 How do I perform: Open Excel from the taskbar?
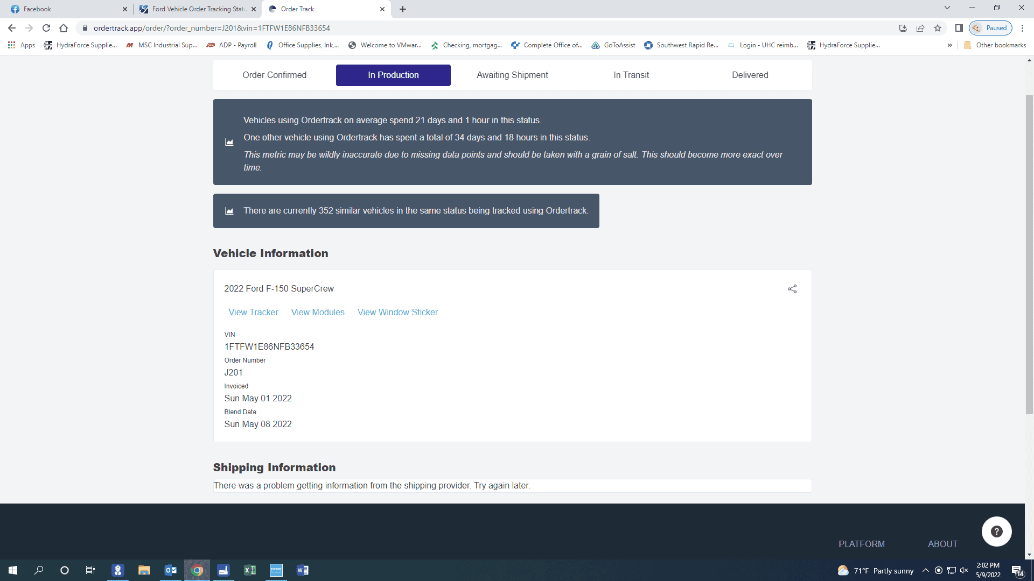250,570
